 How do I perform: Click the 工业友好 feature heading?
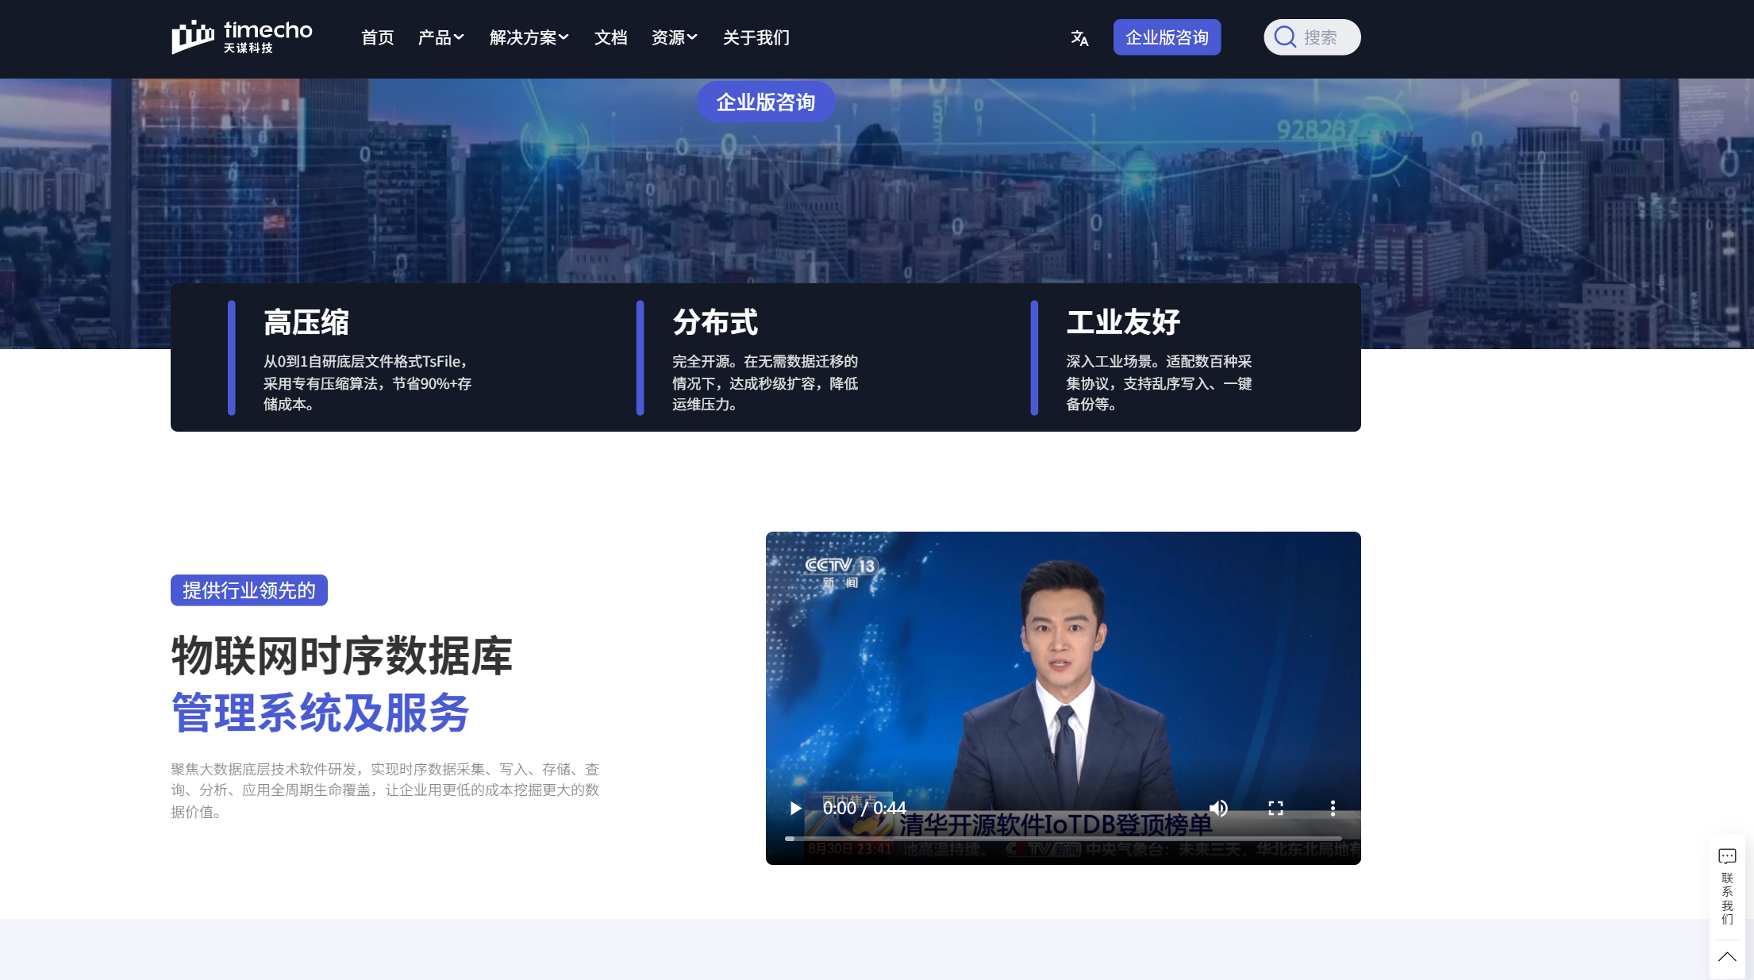(x=1123, y=322)
